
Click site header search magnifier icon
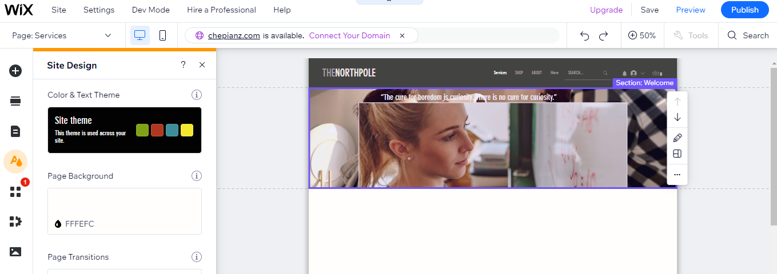point(605,73)
